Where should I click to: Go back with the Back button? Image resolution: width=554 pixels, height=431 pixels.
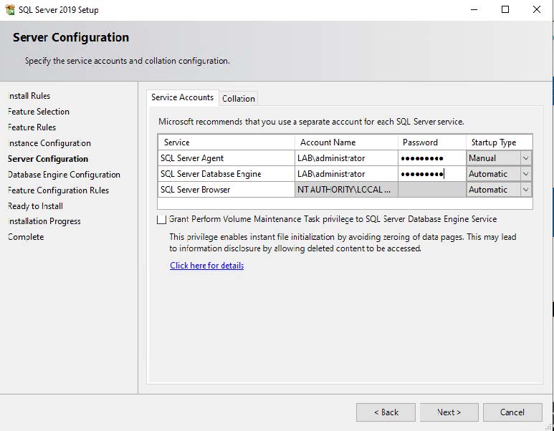click(386, 412)
